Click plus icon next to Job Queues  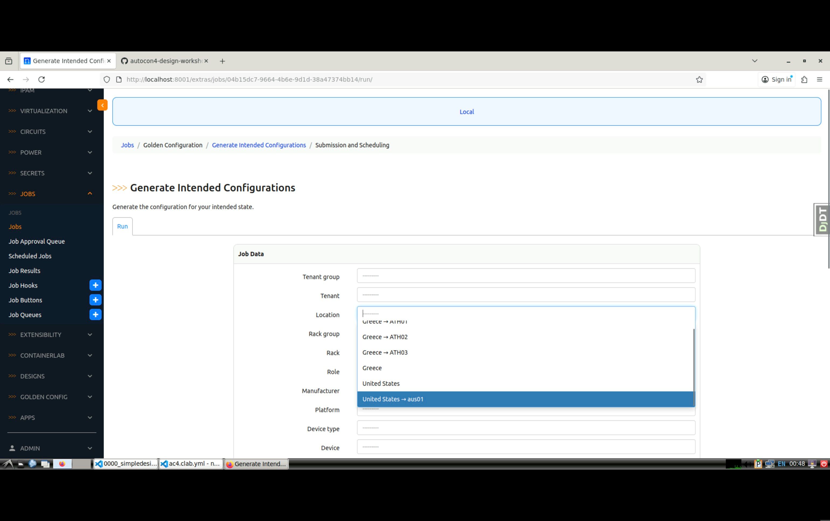[x=96, y=314]
